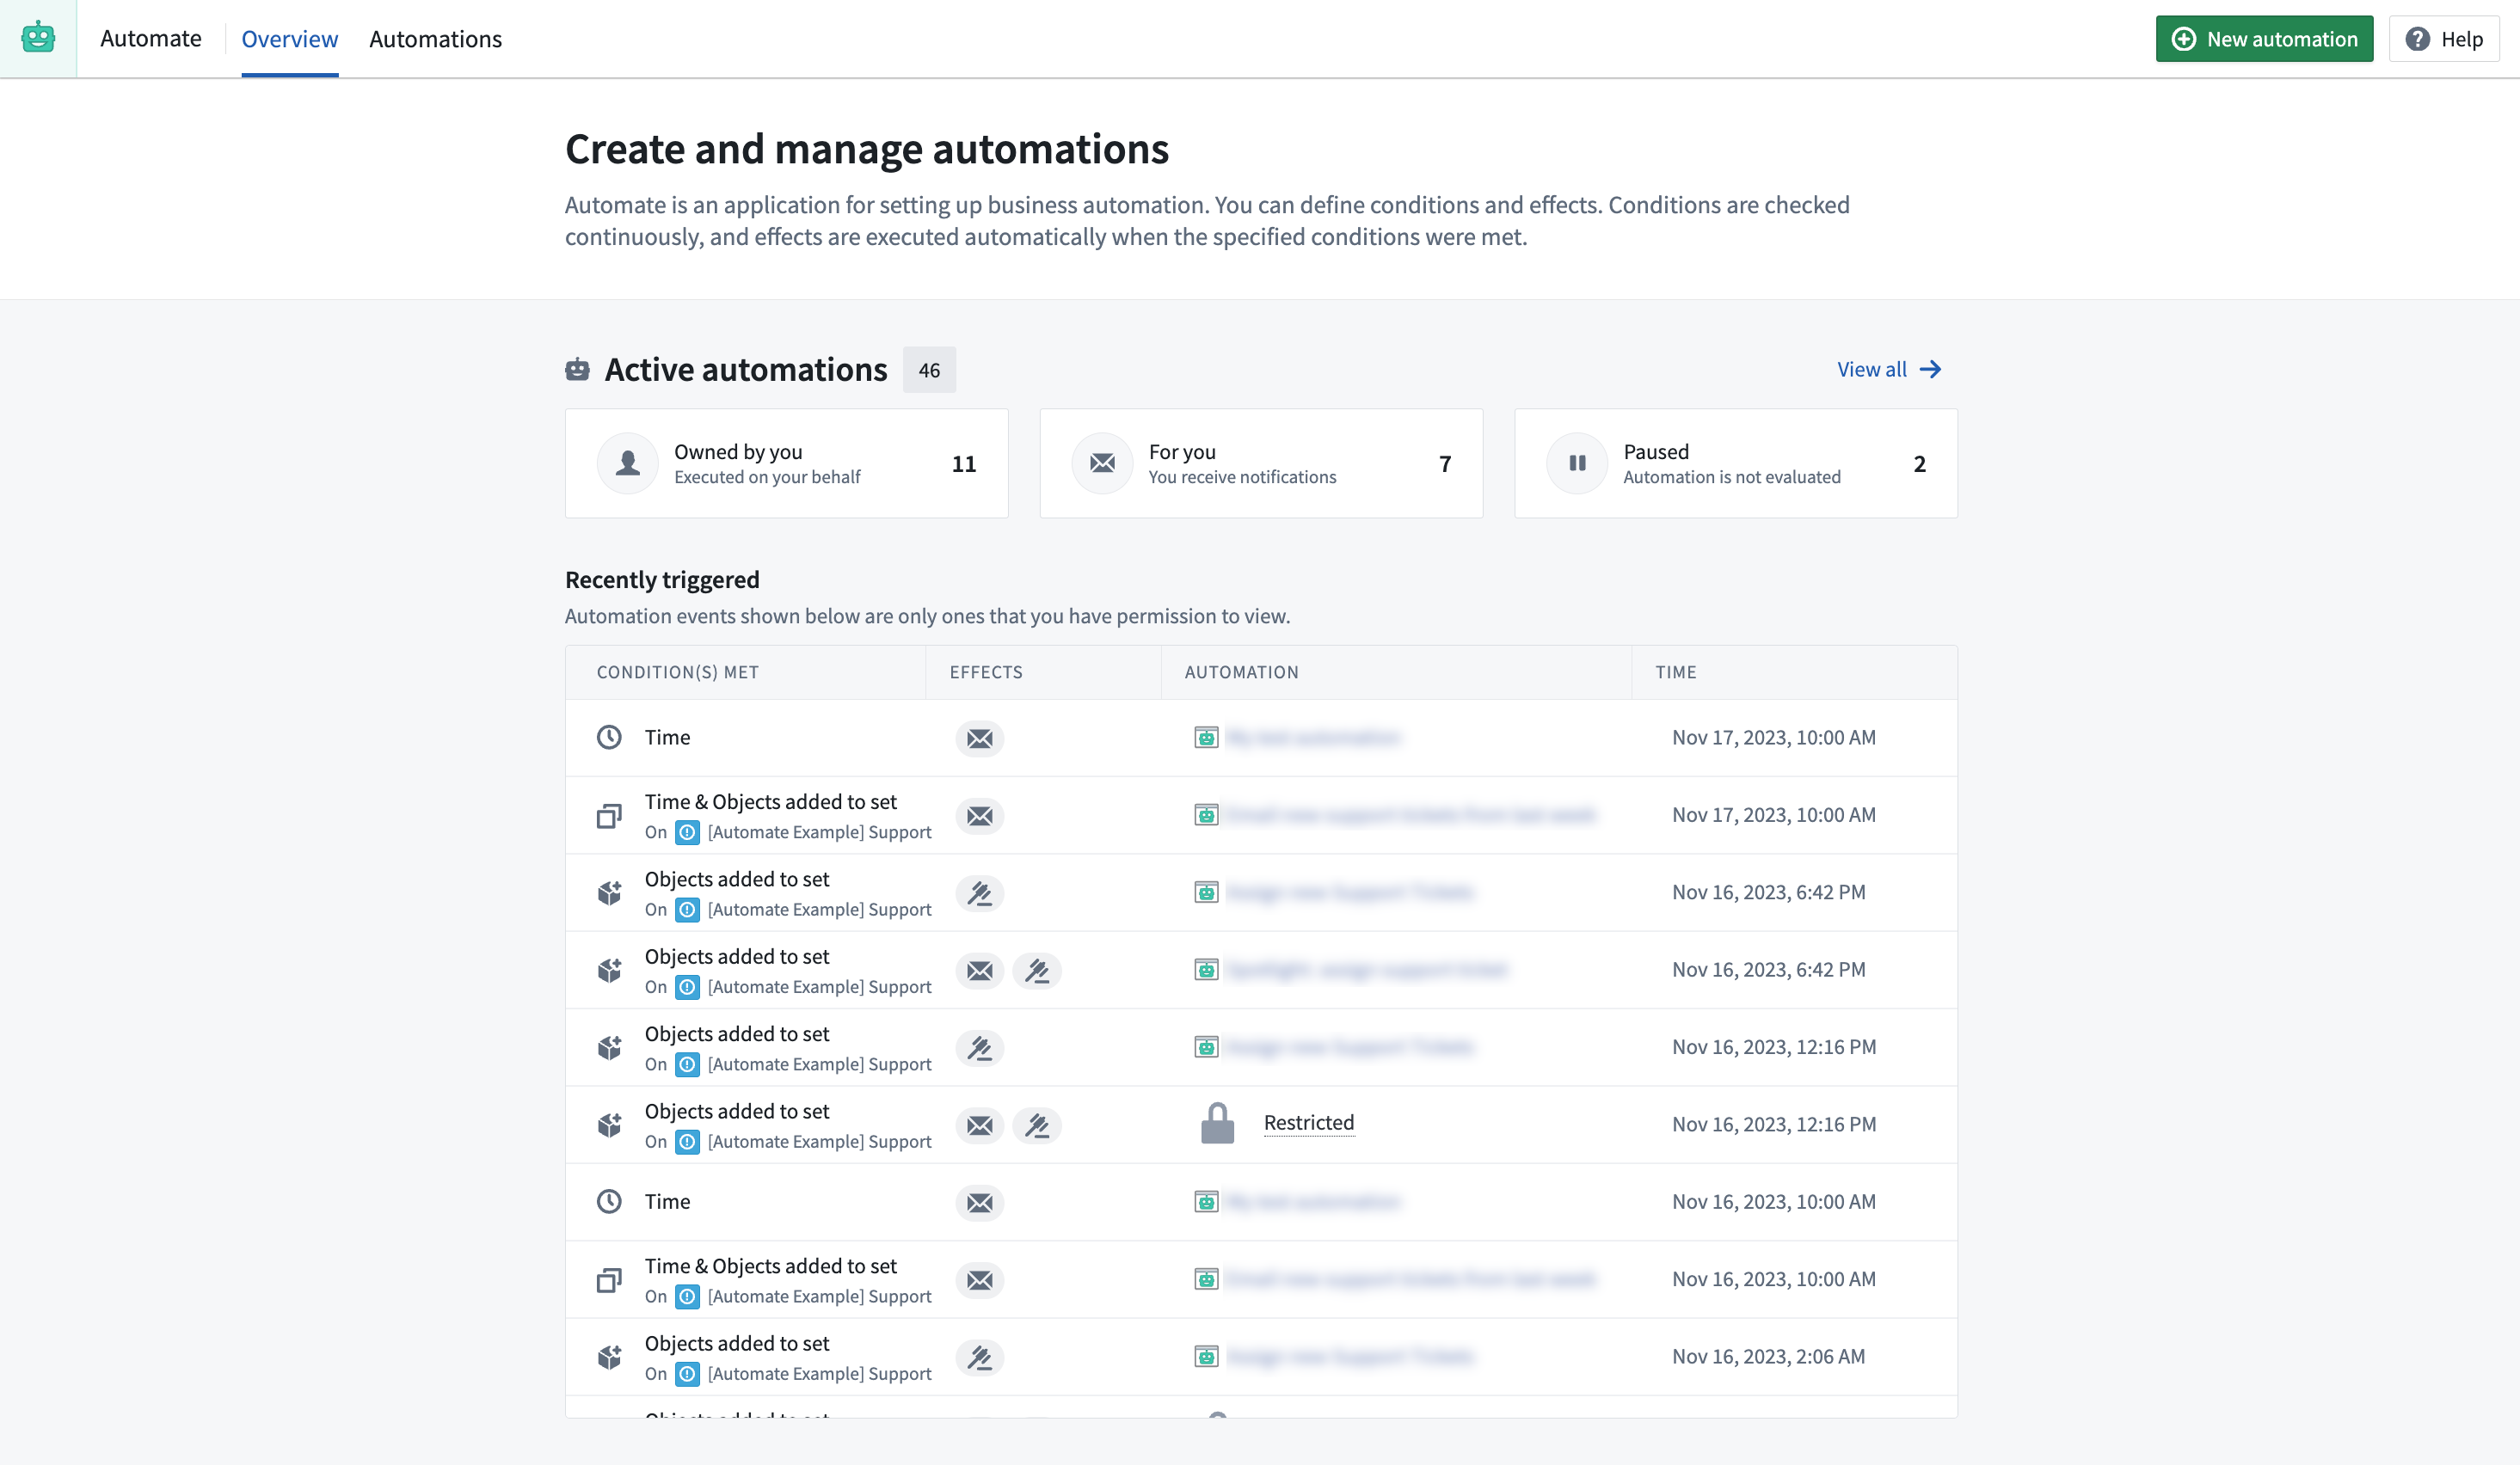Viewport: 2520px width, 1465px height.
Task: Open automation link in Nov 17 Time row
Action: [1314, 738]
